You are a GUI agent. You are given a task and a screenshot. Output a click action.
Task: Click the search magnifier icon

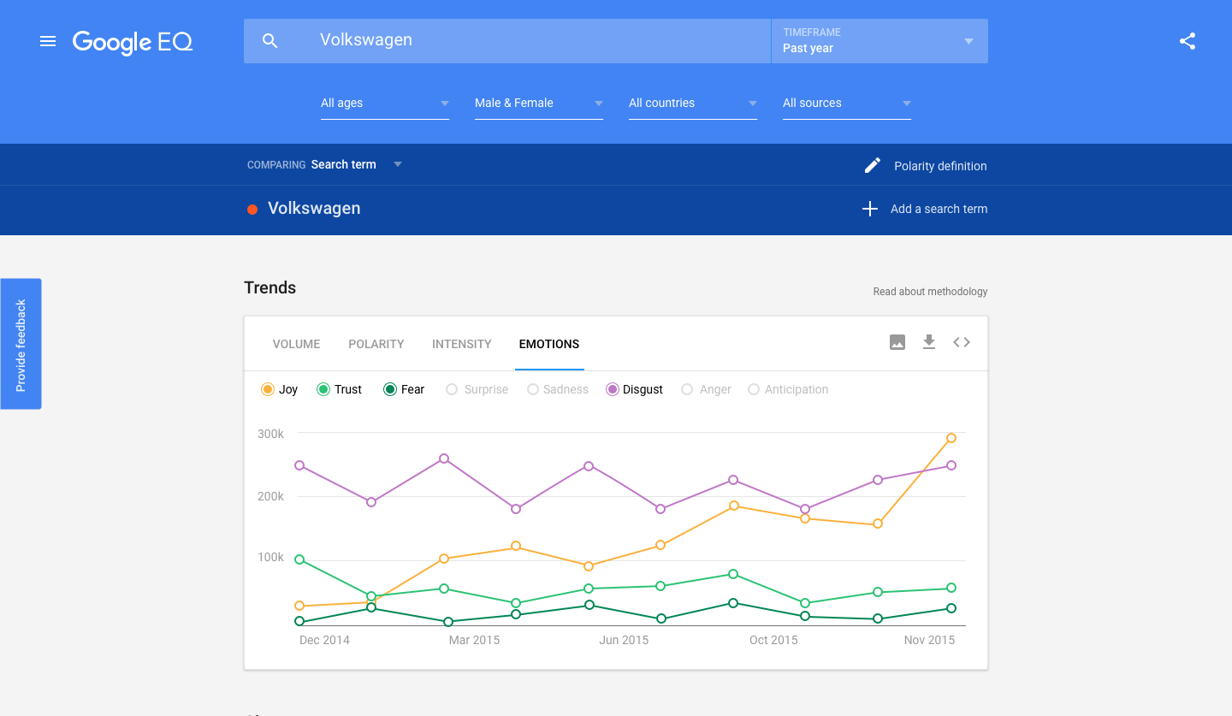click(x=270, y=41)
